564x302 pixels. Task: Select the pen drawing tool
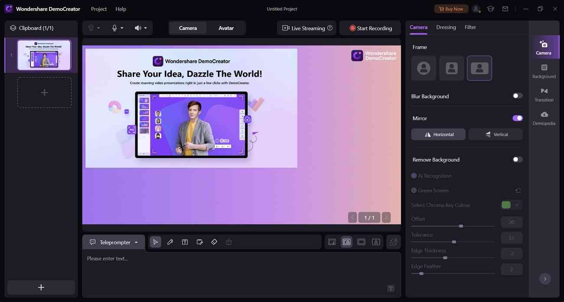click(x=170, y=242)
